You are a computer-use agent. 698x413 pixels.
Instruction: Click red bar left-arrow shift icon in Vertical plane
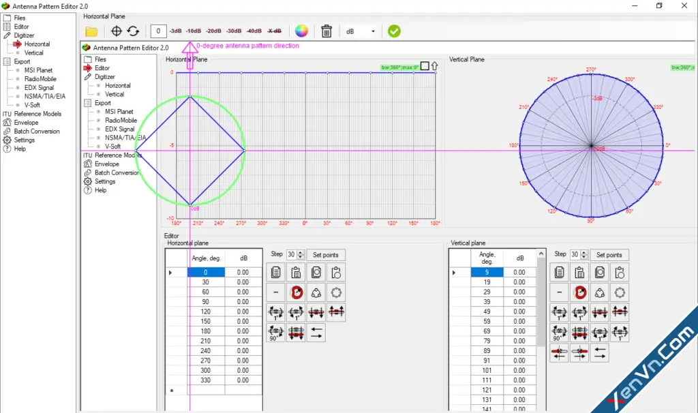560,352
